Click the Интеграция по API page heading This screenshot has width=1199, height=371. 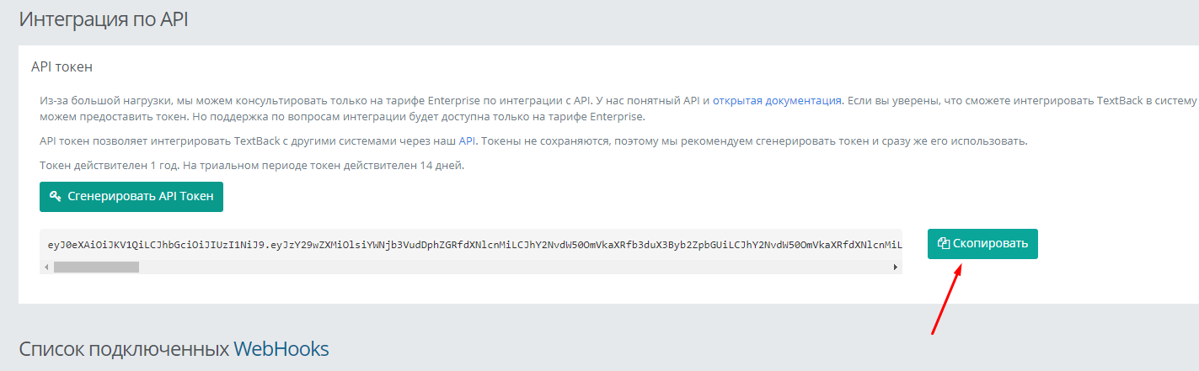coord(104,19)
